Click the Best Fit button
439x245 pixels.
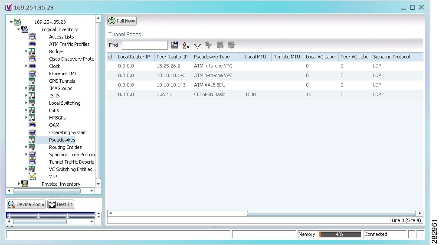(x=61, y=204)
